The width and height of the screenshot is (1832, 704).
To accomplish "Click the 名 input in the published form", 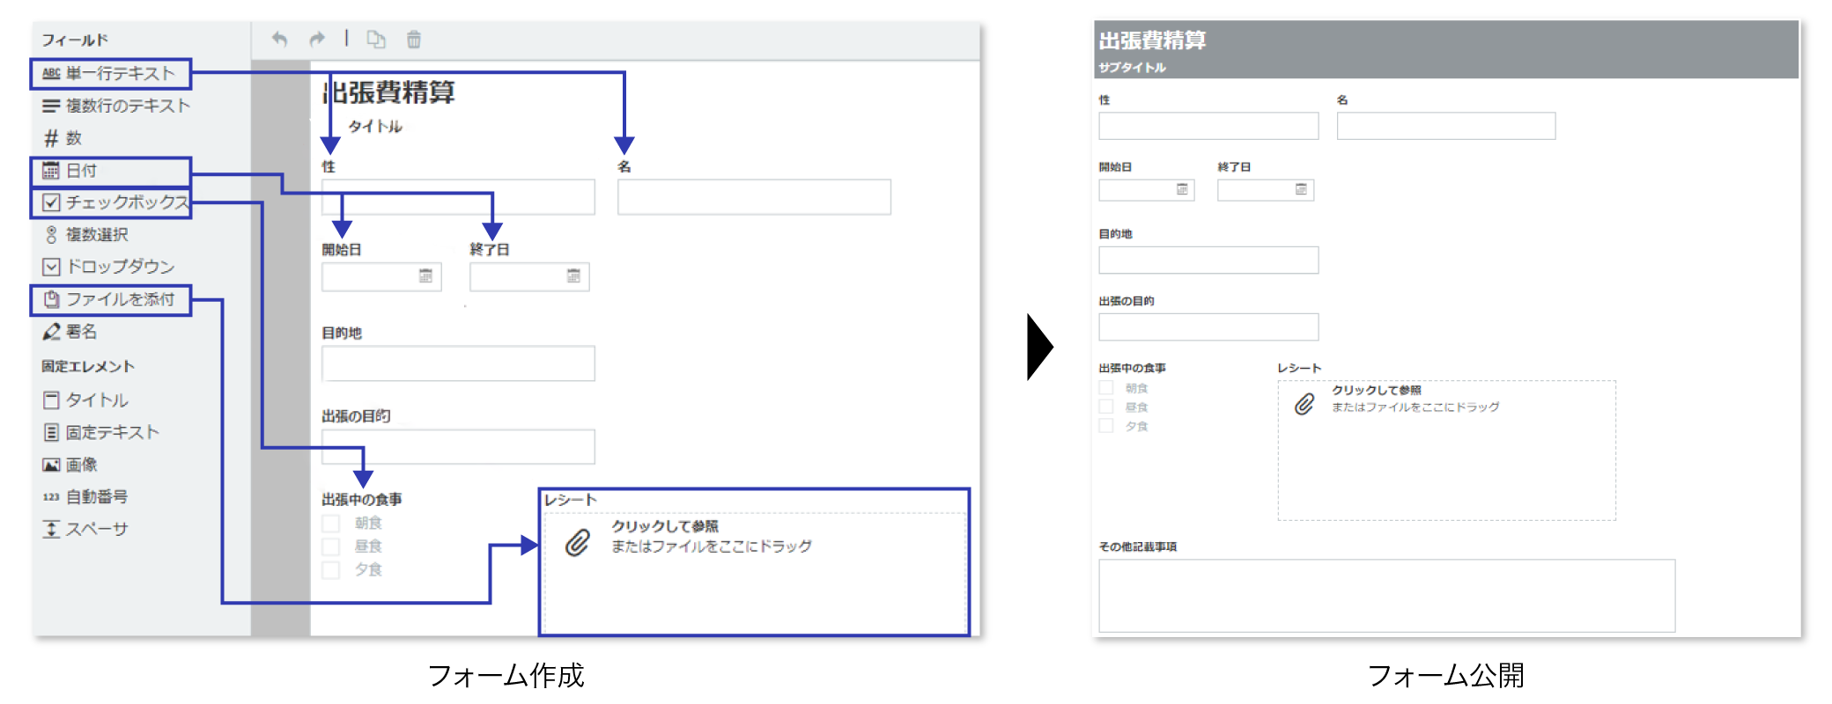I will 1446,126.
